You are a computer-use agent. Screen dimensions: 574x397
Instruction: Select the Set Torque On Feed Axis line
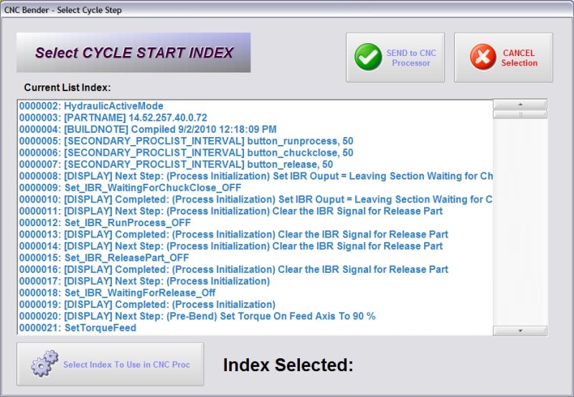click(x=197, y=316)
